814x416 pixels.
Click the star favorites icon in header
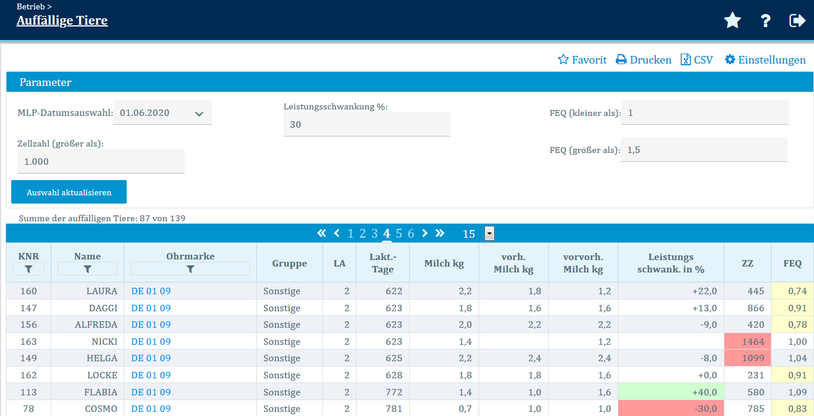[x=732, y=21]
